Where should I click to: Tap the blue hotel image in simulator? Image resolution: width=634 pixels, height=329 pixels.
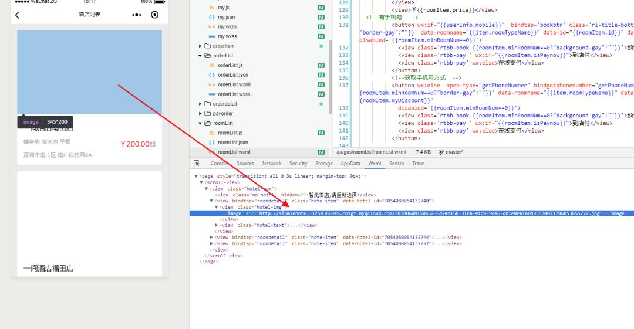pos(89,72)
